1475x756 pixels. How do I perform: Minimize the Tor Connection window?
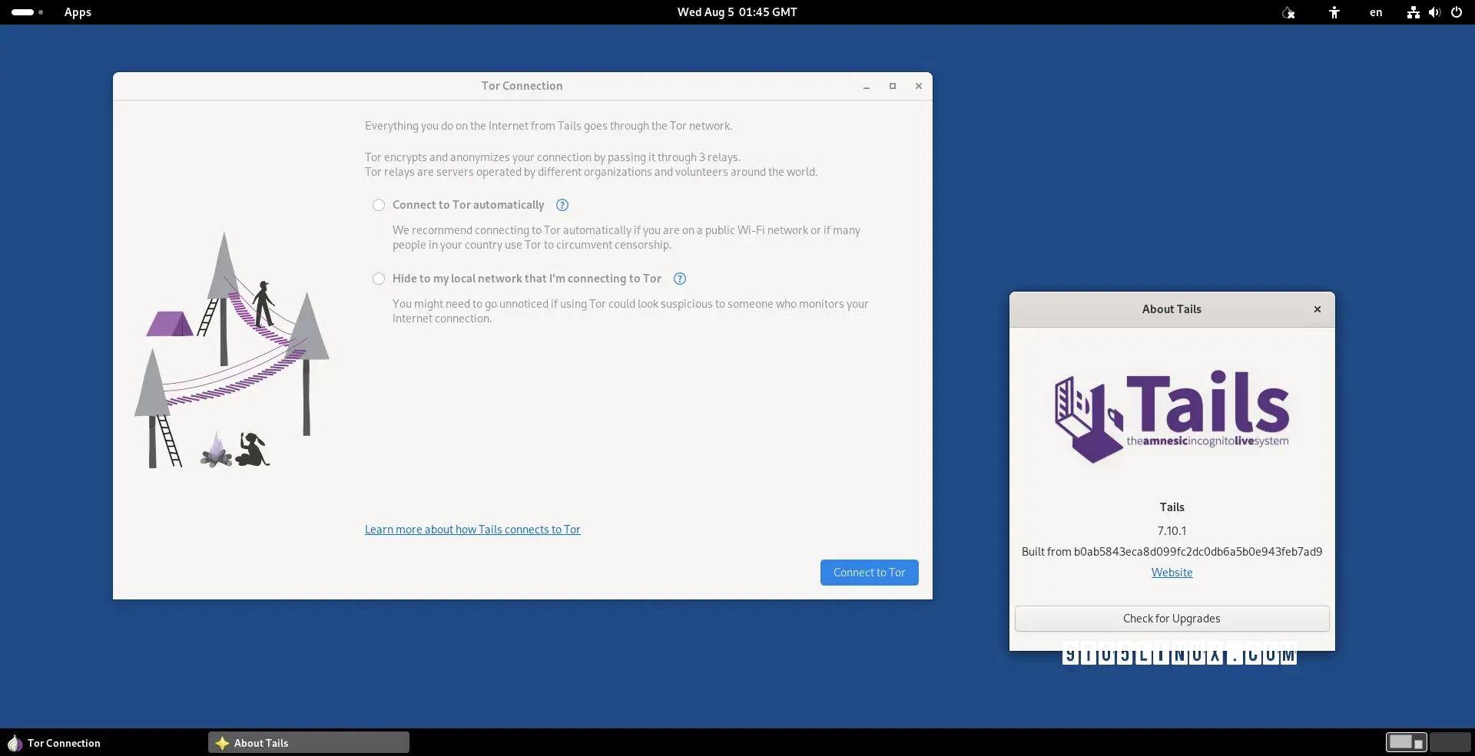click(867, 86)
